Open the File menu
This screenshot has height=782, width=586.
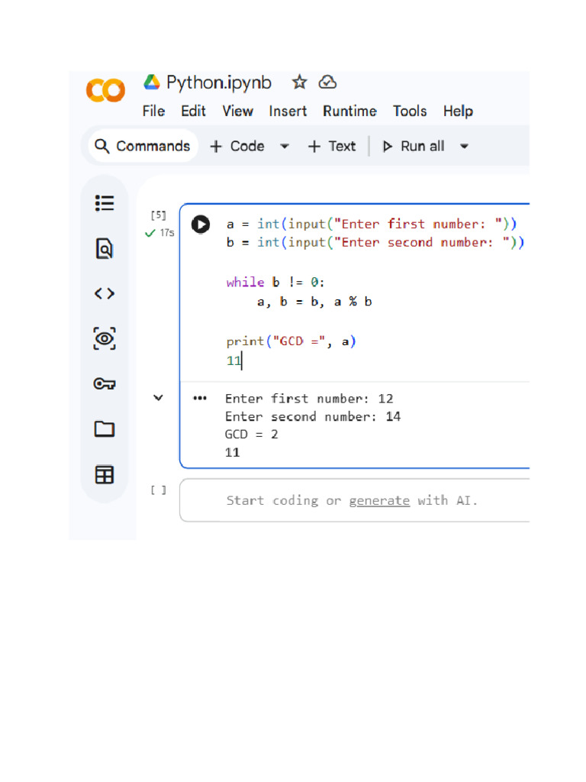pos(153,111)
